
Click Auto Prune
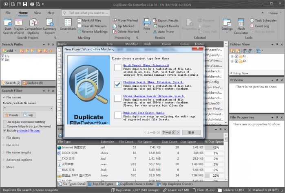click(x=163, y=32)
